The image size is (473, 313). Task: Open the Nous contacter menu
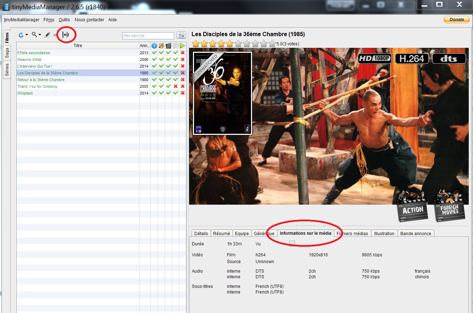pos(89,20)
